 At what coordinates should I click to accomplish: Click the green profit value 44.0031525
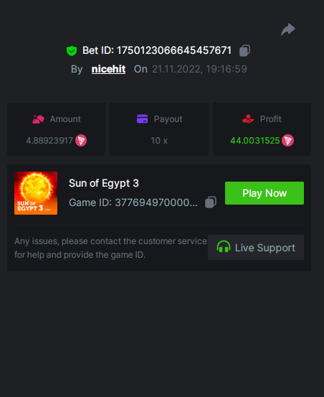[254, 141]
